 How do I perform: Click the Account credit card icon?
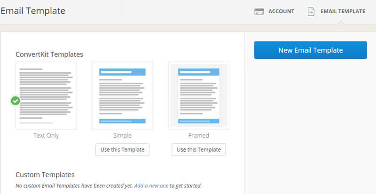pos(259,12)
